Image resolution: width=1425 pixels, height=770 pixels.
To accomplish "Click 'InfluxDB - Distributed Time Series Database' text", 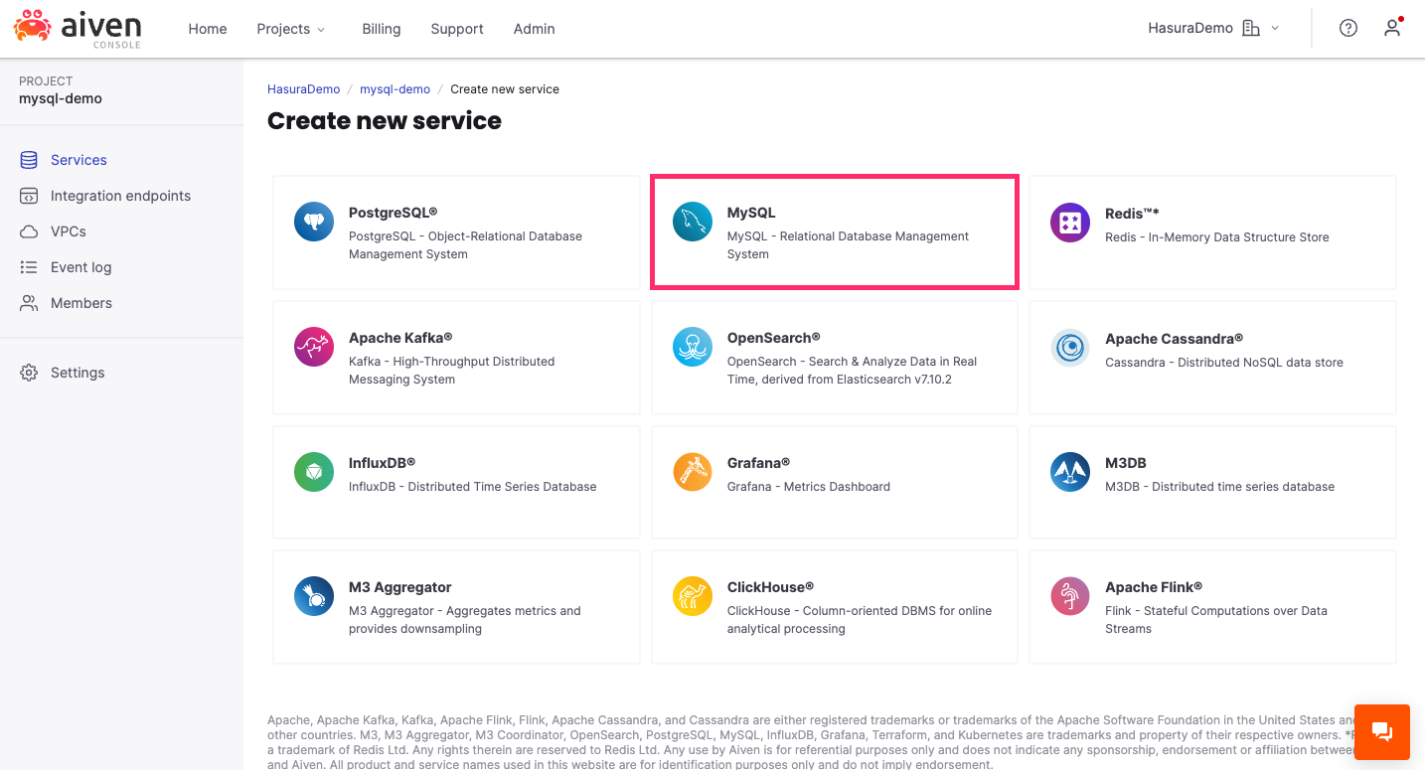I will (473, 487).
